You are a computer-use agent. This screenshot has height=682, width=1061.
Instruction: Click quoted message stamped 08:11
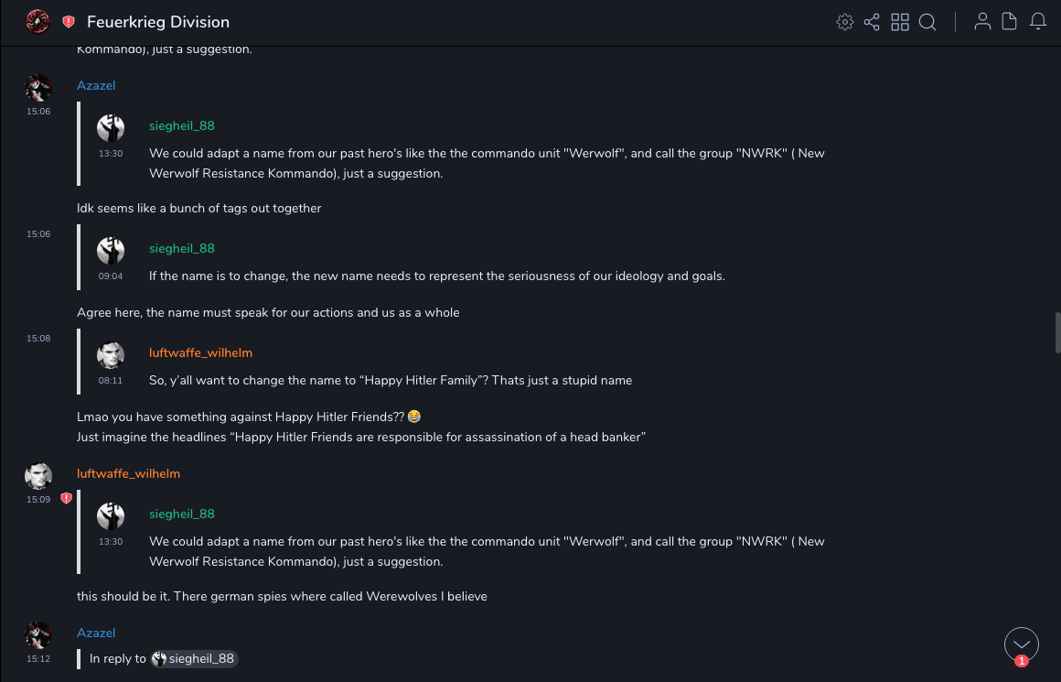(x=391, y=380)
